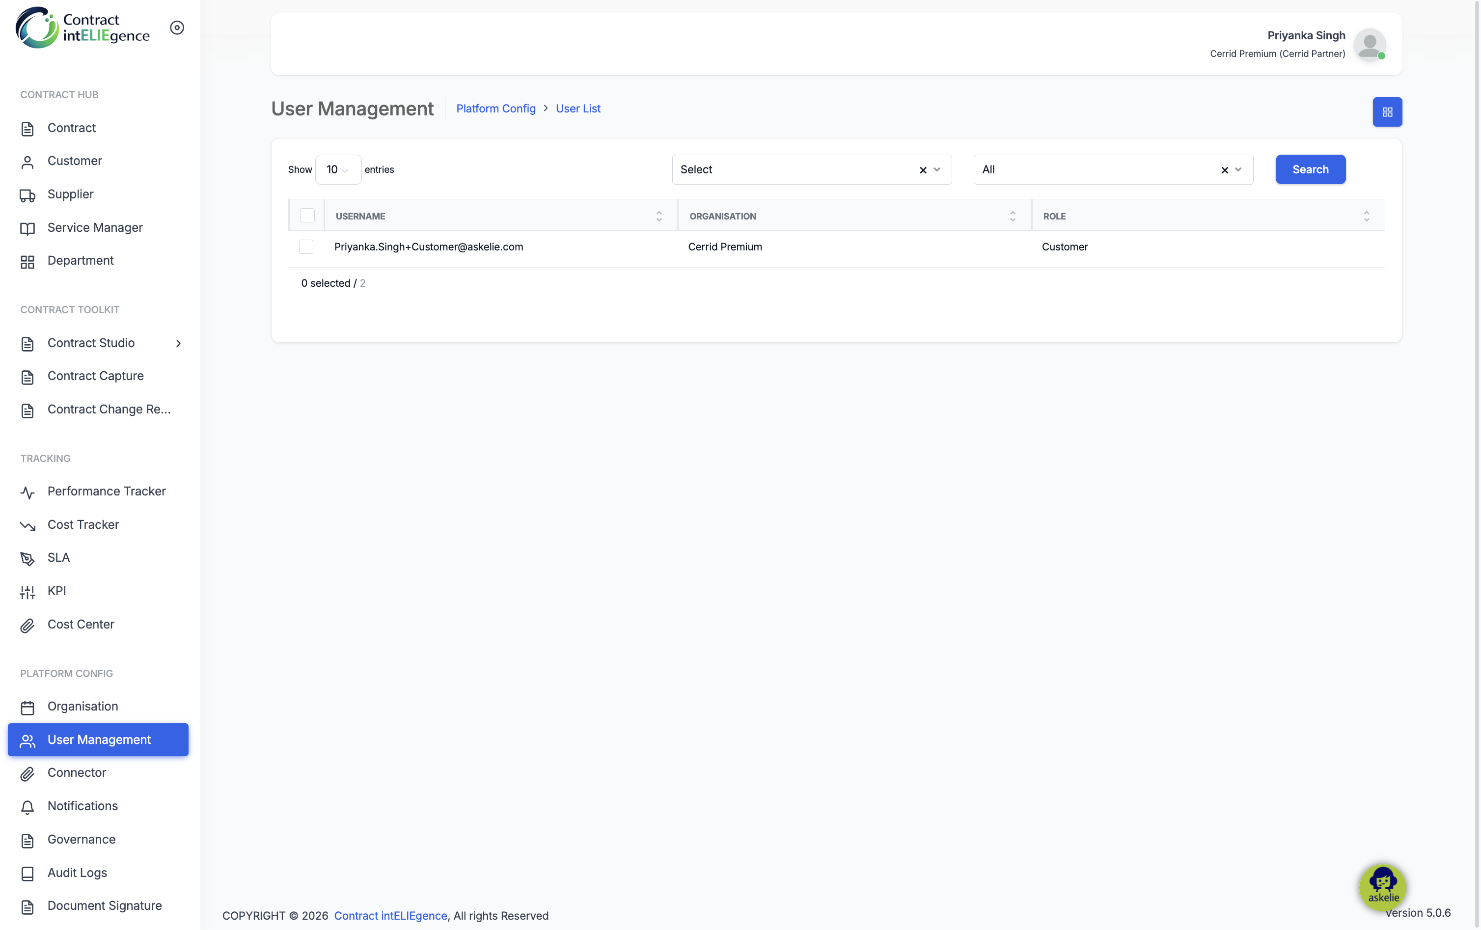Click the Document Signature file icon

[27, 906]
